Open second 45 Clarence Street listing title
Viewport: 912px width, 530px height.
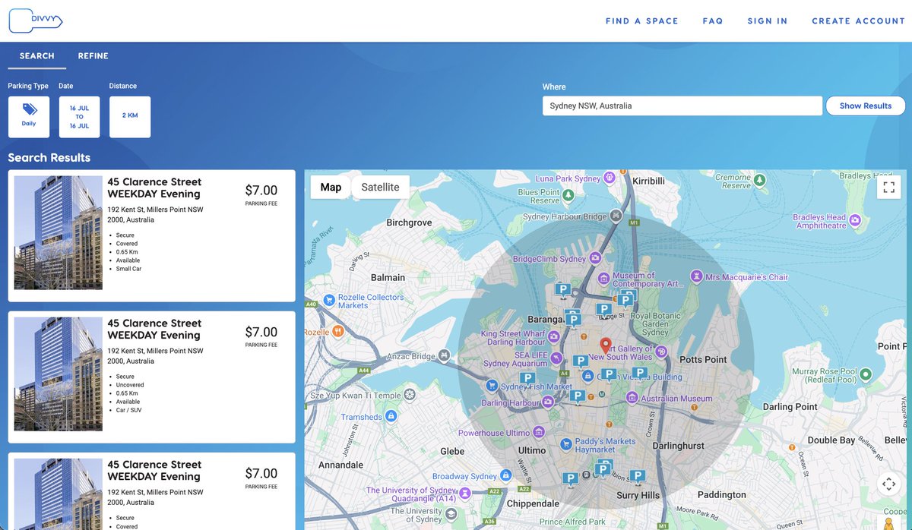pos(154,329)
